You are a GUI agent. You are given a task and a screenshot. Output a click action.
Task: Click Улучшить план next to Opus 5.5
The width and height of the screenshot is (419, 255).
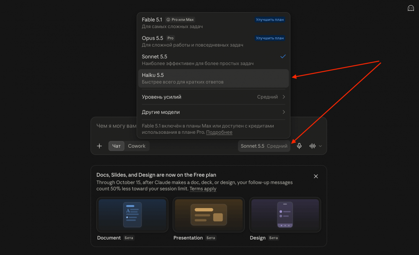[x=270, y=38]
